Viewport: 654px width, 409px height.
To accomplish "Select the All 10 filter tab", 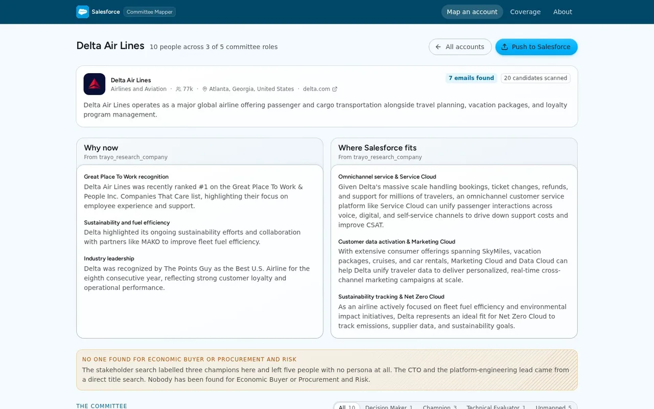I will click(x=347, y=407).
